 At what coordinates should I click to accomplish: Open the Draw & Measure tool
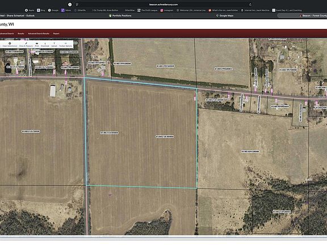(x=26, y=44)
